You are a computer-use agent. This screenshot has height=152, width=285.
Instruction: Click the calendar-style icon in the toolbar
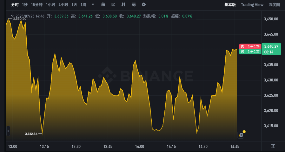click(x=103, y=5)
